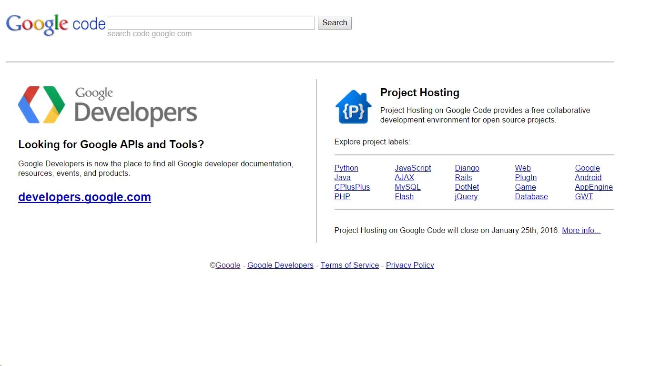This screenshot has width=651, height=366.
Task: Click the 'Google Developers is now the place' paragraph
Action: coord(155,168)
